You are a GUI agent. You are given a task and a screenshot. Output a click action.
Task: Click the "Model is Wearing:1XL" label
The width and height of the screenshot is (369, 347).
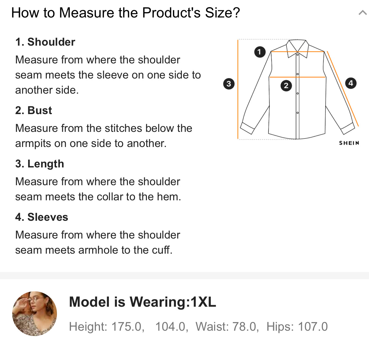point(142,302)
